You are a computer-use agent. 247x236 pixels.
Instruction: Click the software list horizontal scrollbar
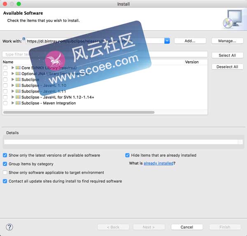(x=79, y=112)
